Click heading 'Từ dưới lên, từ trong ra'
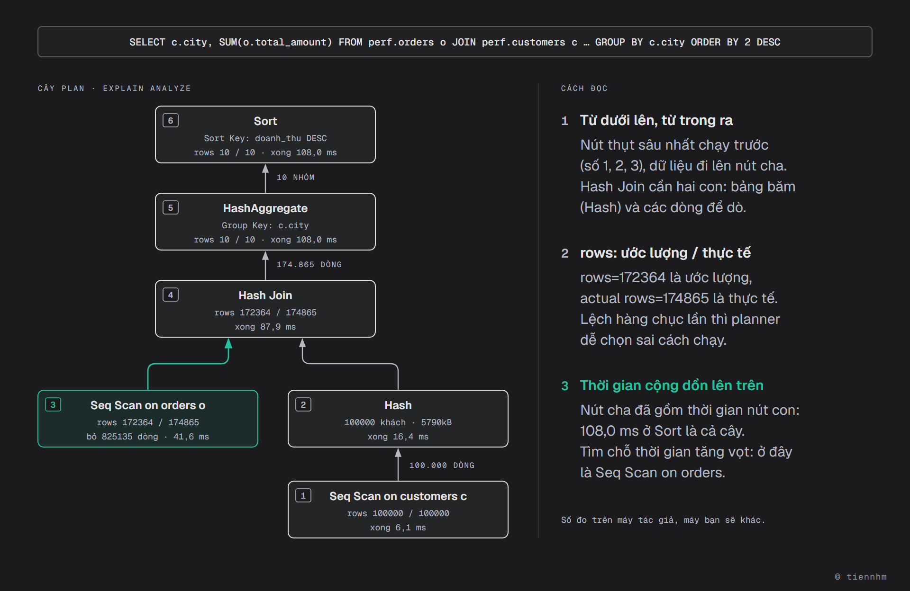The height and width of the screenshot is (591, 910). (x=656, y=120)
